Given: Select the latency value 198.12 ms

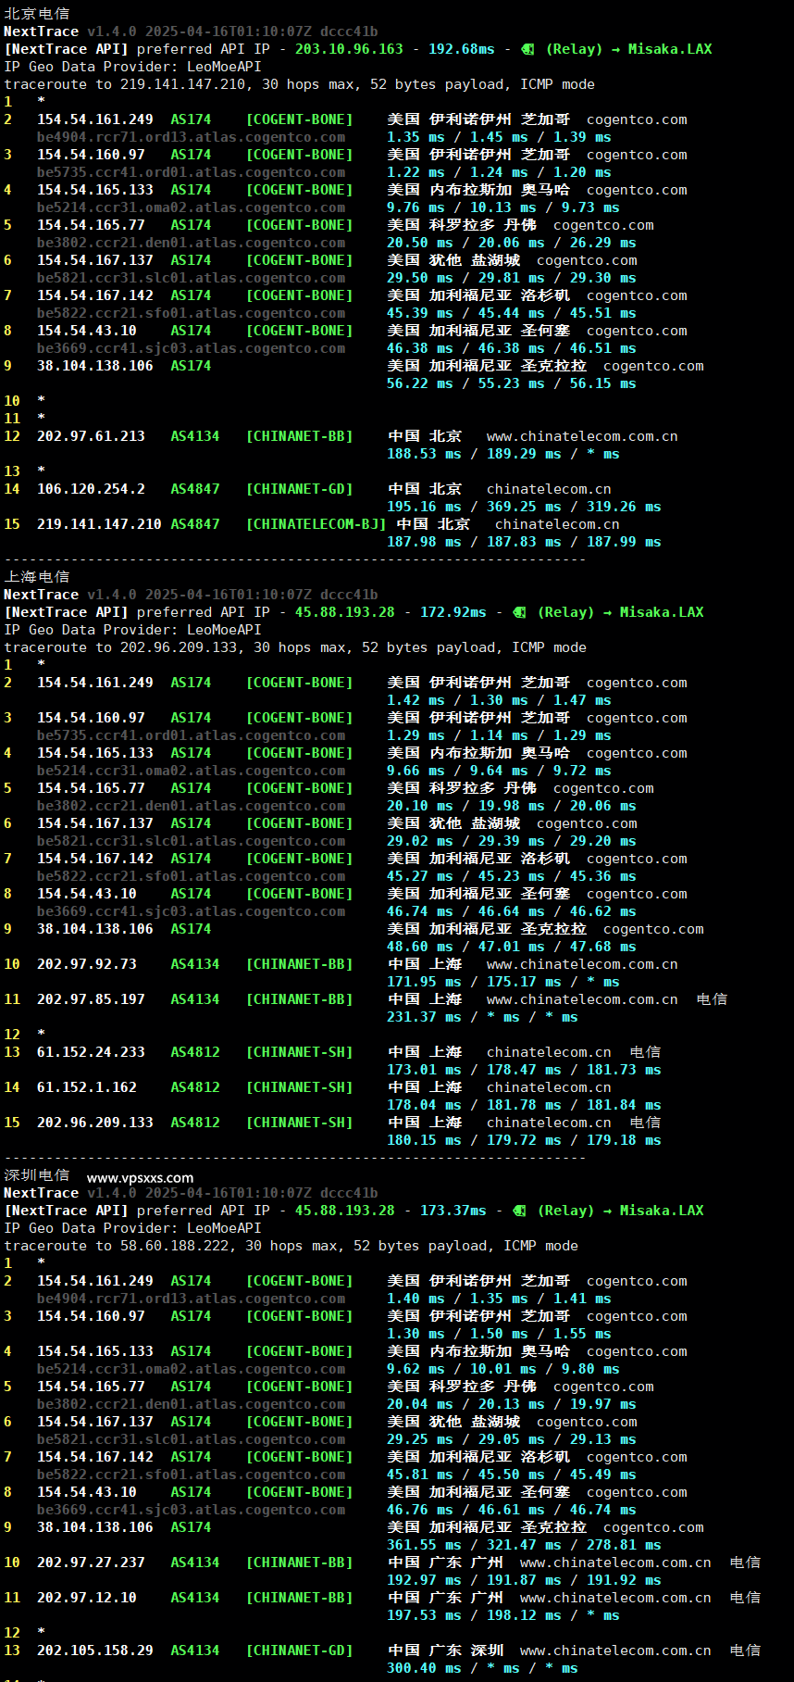Looking at the screenshot, I should pyautogui.click(x=524, y=1615).
